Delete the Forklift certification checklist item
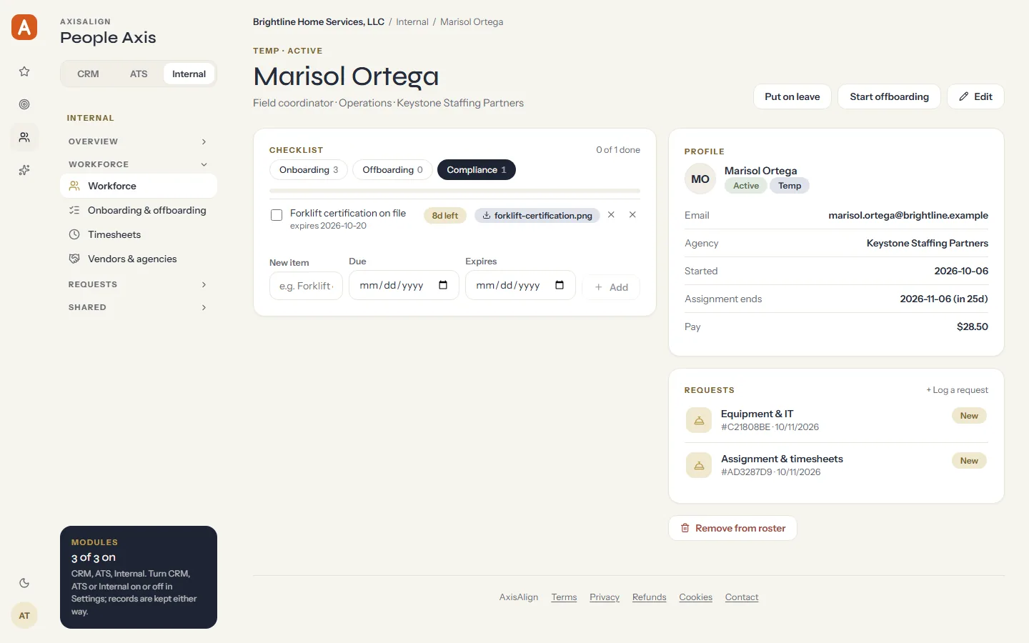 coord(632,214)
